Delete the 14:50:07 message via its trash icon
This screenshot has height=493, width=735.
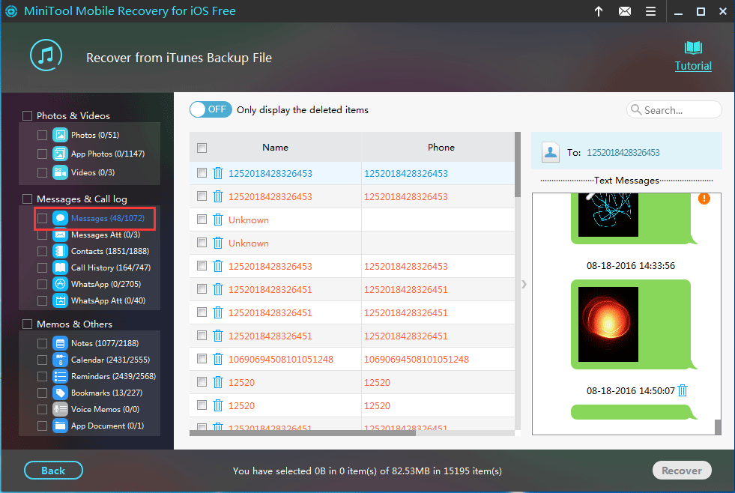(x=683, y=390)
